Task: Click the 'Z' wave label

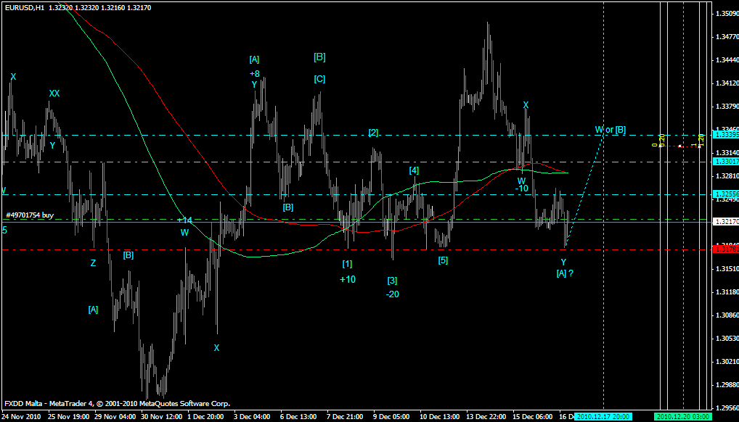Action: 93,263
